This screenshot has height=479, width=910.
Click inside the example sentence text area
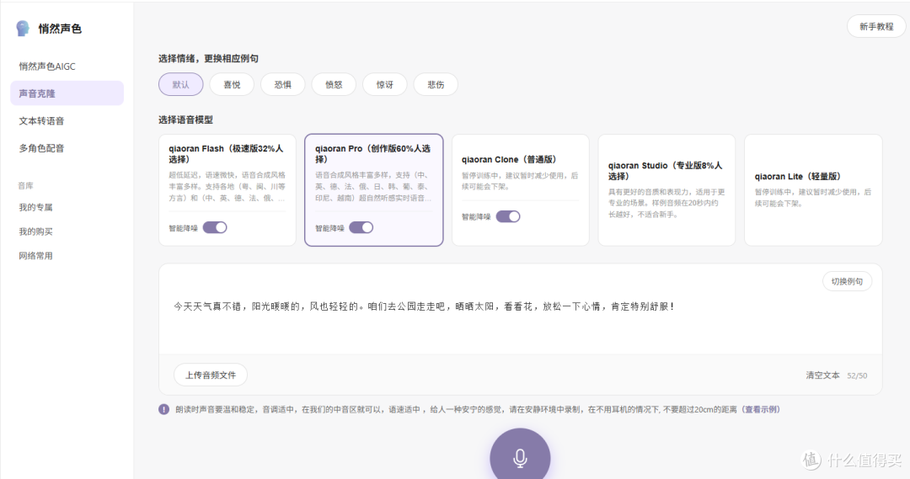(x=521, y=308)
